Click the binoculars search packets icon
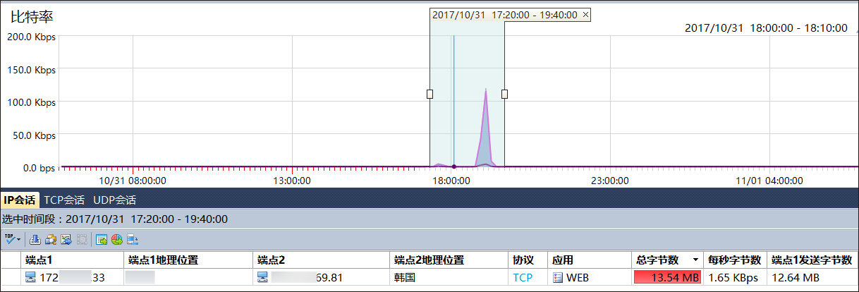The width and height of the screenshot is (859, 292). 51,239
